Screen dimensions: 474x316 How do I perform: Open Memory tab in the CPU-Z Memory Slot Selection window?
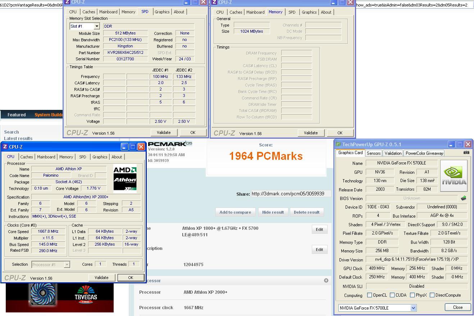point(128,12)
